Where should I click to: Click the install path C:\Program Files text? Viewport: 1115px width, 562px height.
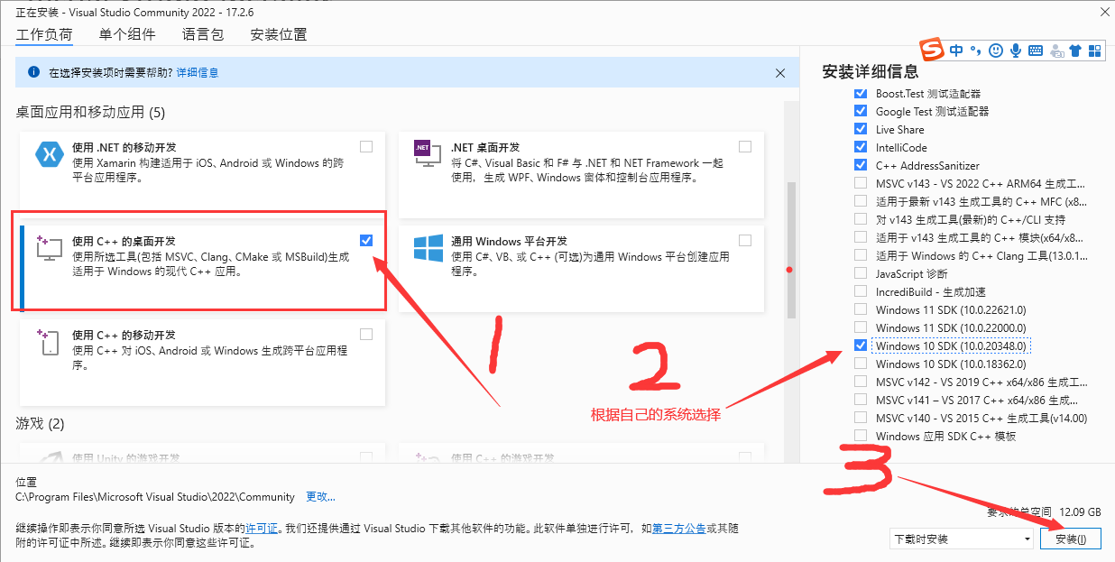tap(155, 497)
